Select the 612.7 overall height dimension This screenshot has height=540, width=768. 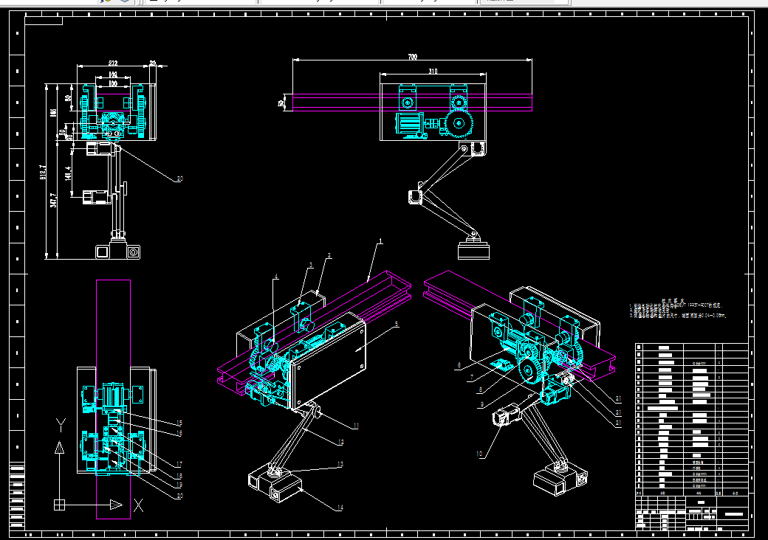pos(43,172)
